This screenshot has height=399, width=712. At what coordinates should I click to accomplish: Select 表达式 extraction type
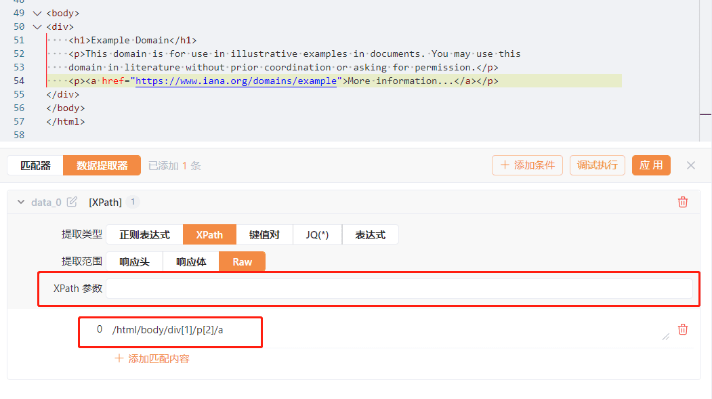point(370,234)
